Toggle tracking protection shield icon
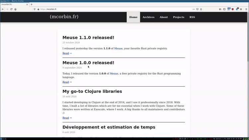The height and width of the screenshot is (140, 249). coord(35,9)
